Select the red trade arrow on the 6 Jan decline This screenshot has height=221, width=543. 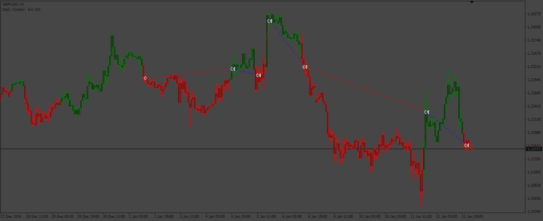point(305,67)
